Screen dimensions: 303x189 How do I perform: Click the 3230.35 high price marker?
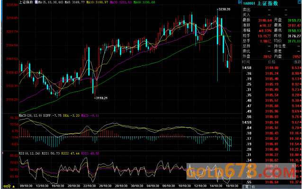[x=224, y=9]
